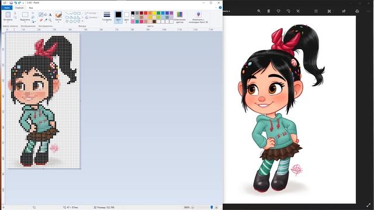The image size is (374, 210).
Task: Click the fullscreen arrow in Photos viewer
Action: click(369, 205)
